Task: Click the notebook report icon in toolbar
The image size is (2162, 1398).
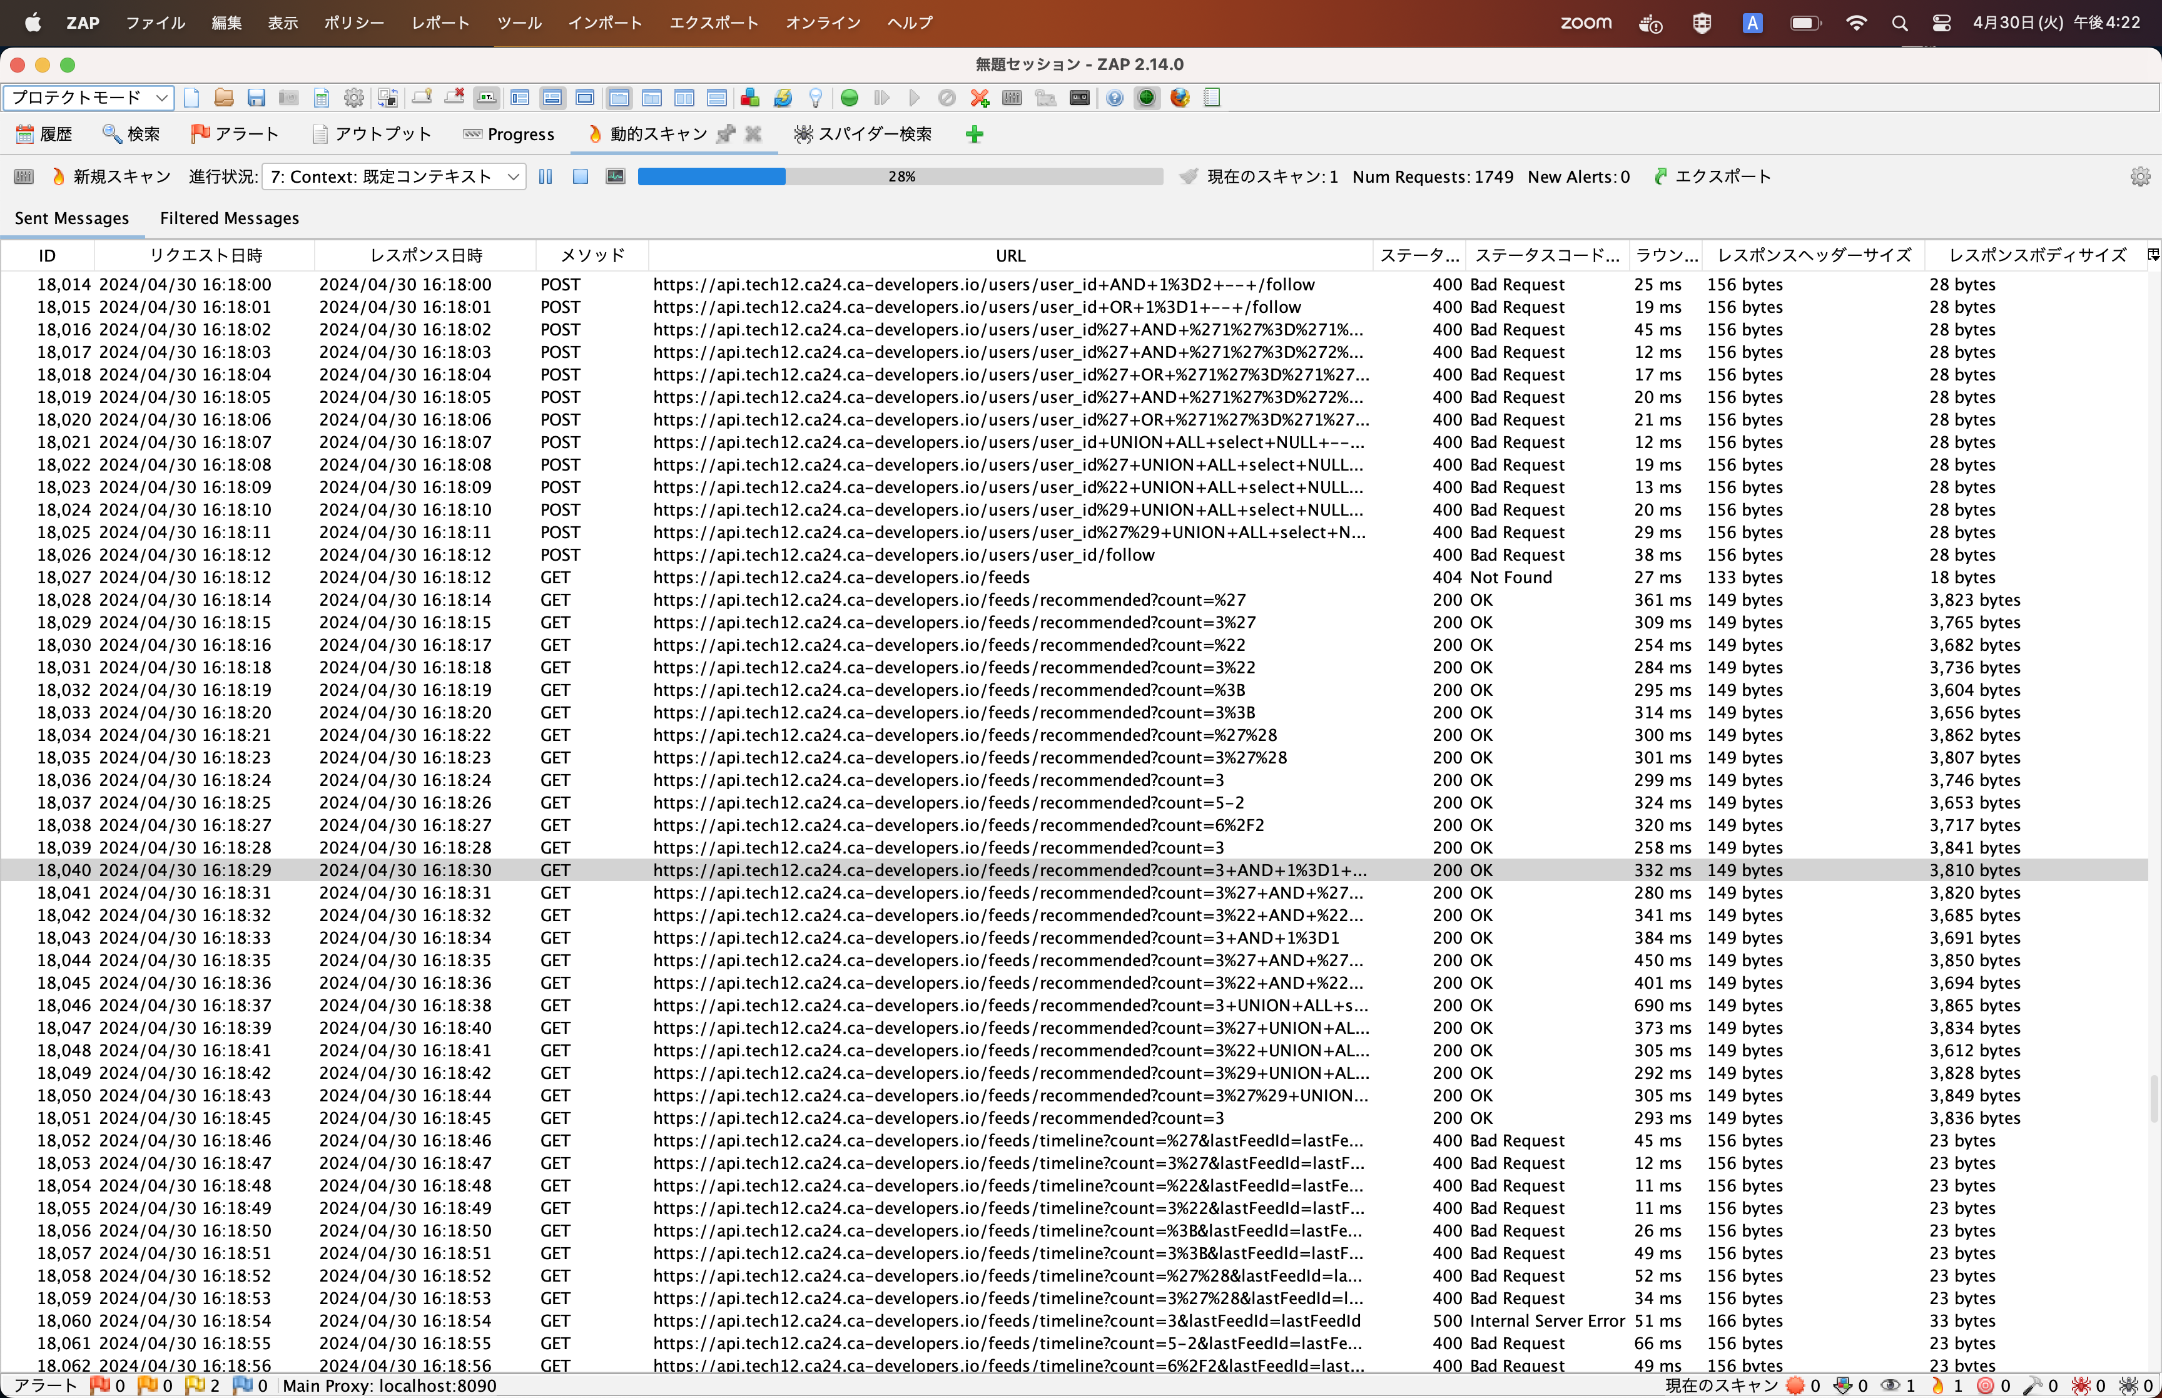Action: coord(1212,98)
